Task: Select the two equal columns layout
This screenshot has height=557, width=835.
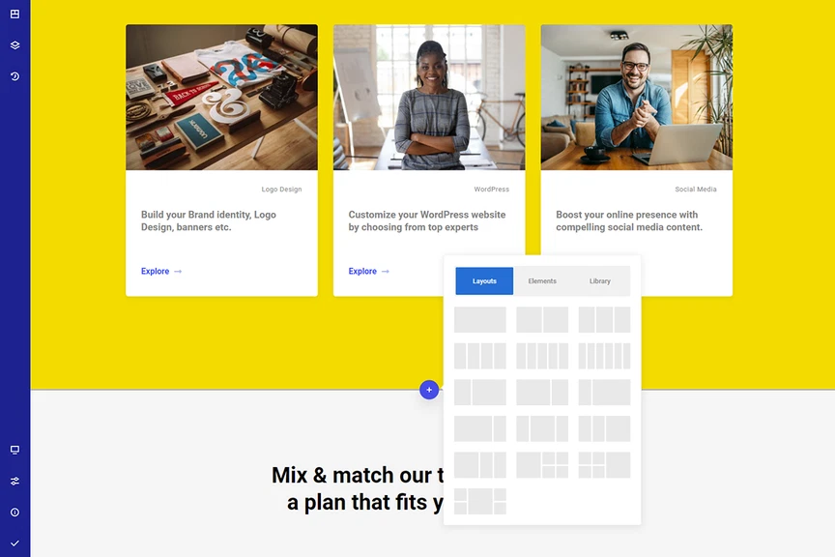Action: [542, 319]
